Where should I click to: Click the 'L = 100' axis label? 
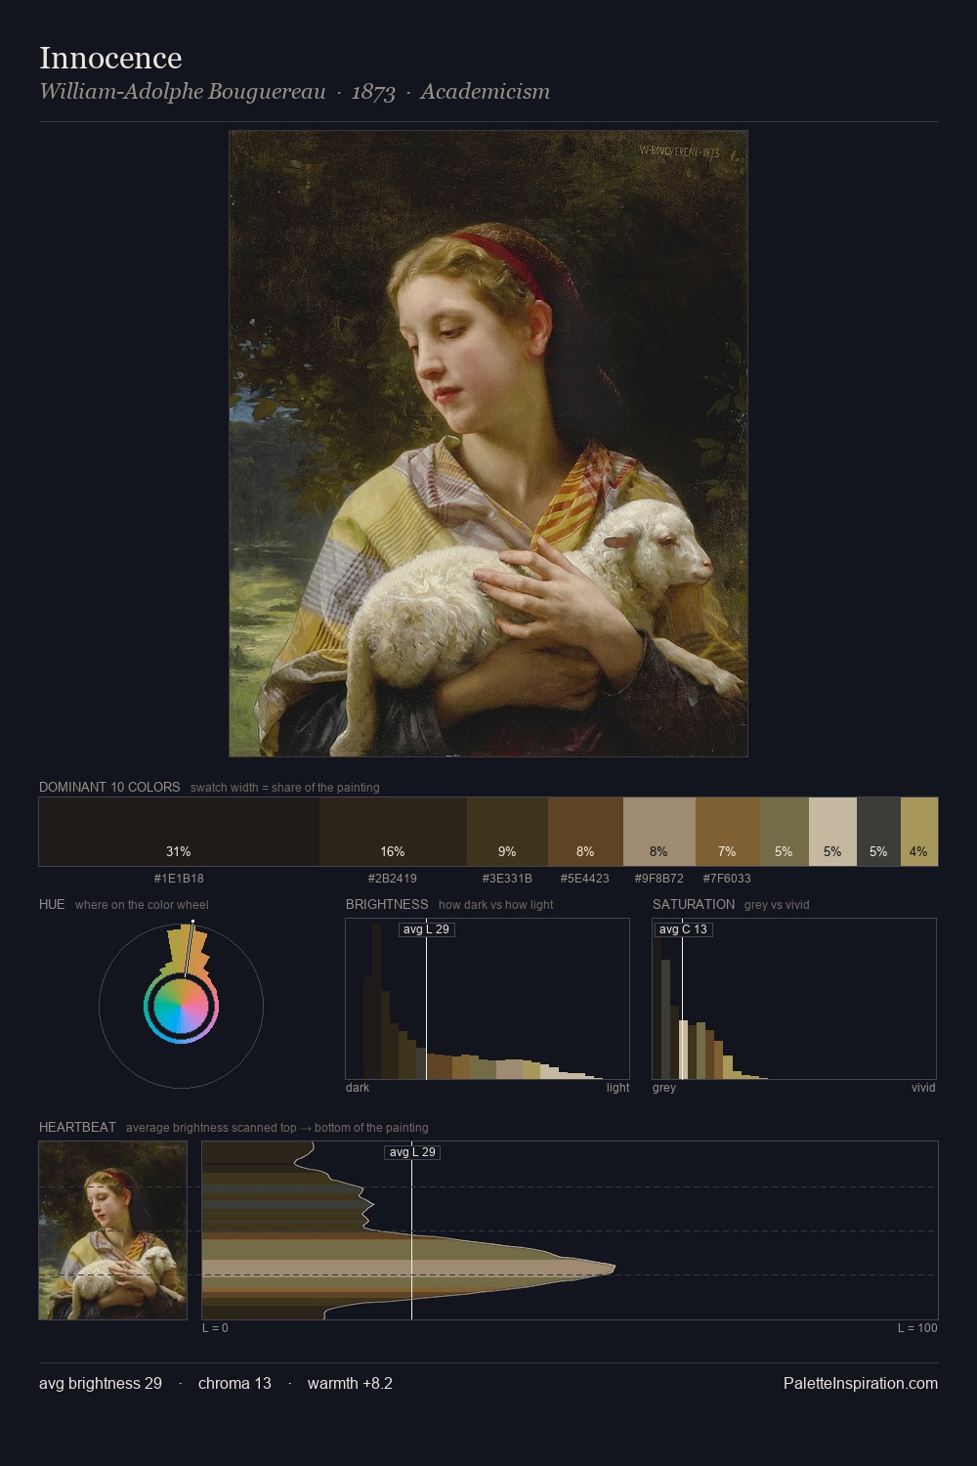pos(917,1328)
